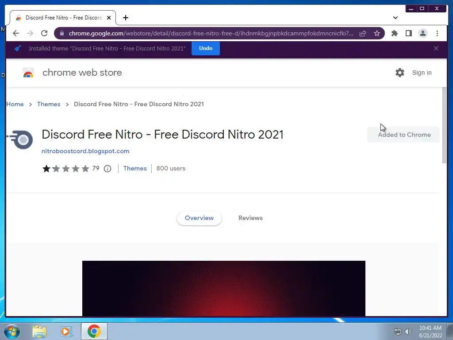
Task: Click the share page icon in address bar
Action: [363, 33]
